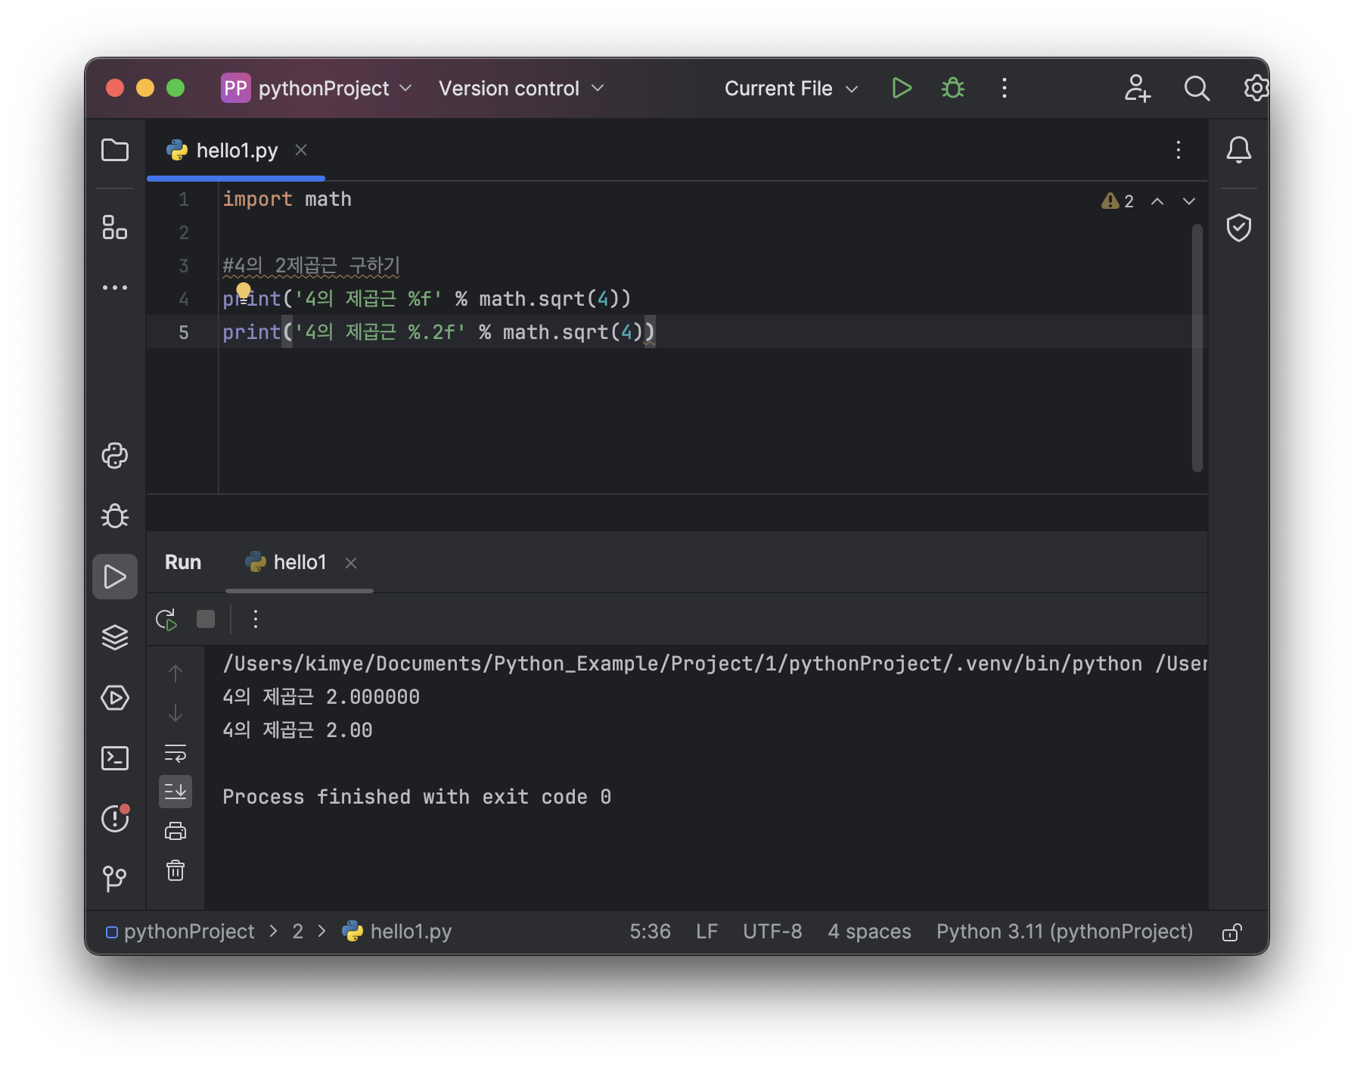Open the Notifications bell icon

pyautogui.click(x=1239, y=150)
